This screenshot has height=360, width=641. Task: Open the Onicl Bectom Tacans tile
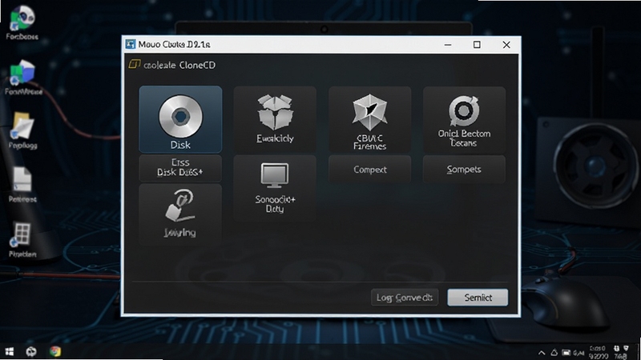464,119
